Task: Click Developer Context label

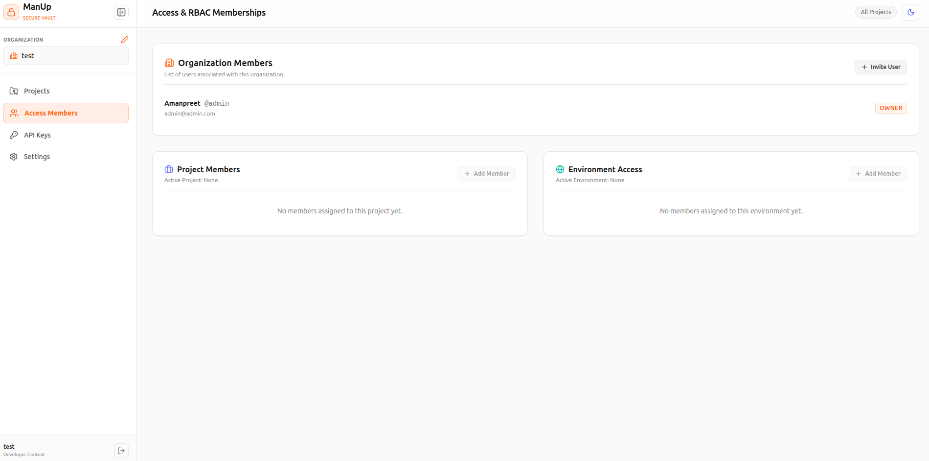Action: pyautogui.click(x=24, y=455)
